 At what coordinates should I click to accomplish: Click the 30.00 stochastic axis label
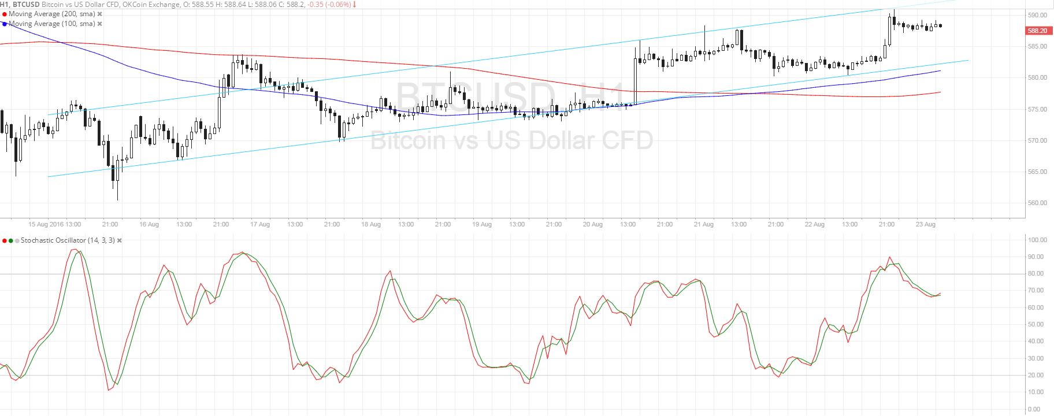pyautogui.click(x=1036, y=358)
